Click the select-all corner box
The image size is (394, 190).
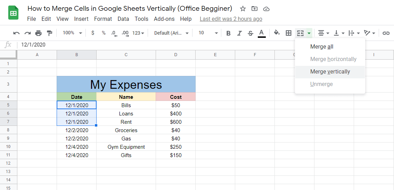coord(8,55)
